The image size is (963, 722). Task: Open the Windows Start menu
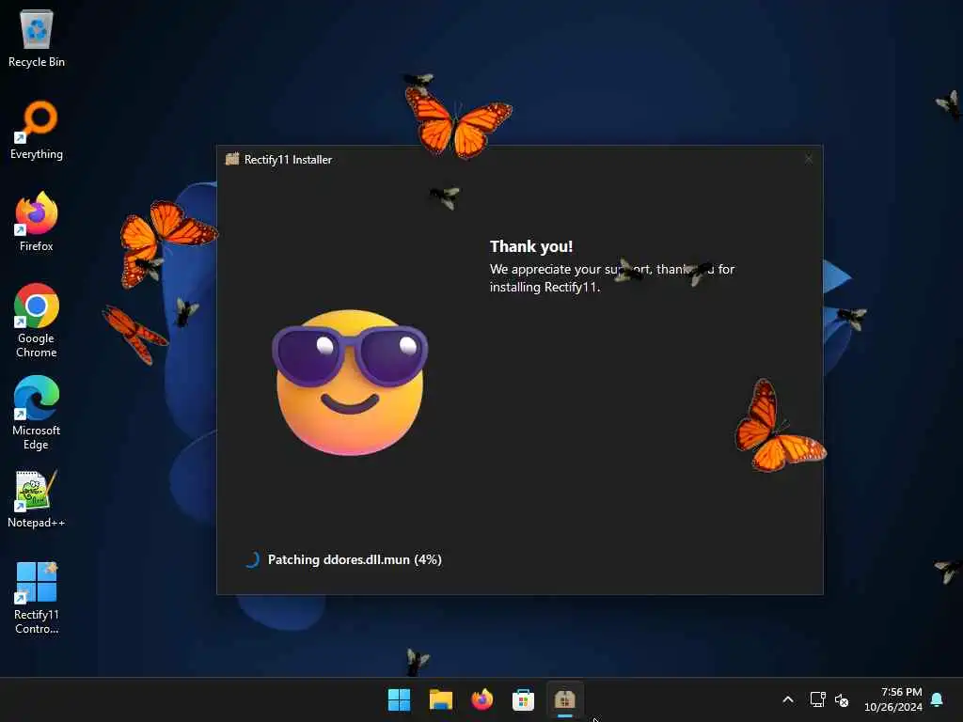point(399,699)
